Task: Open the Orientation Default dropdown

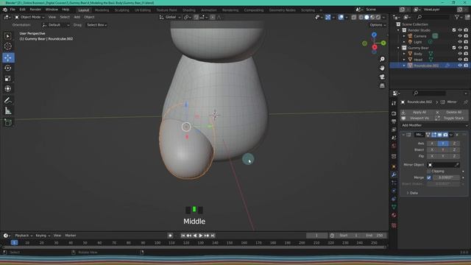Action: click(56, 25)
